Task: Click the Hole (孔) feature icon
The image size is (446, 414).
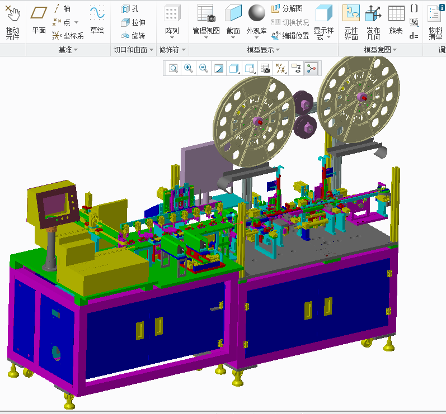Action: (130, 9)
